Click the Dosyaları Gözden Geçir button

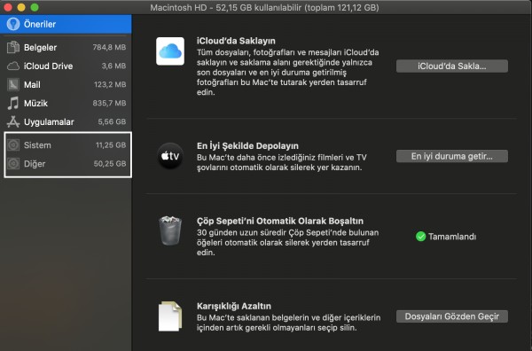coord(452,316)
